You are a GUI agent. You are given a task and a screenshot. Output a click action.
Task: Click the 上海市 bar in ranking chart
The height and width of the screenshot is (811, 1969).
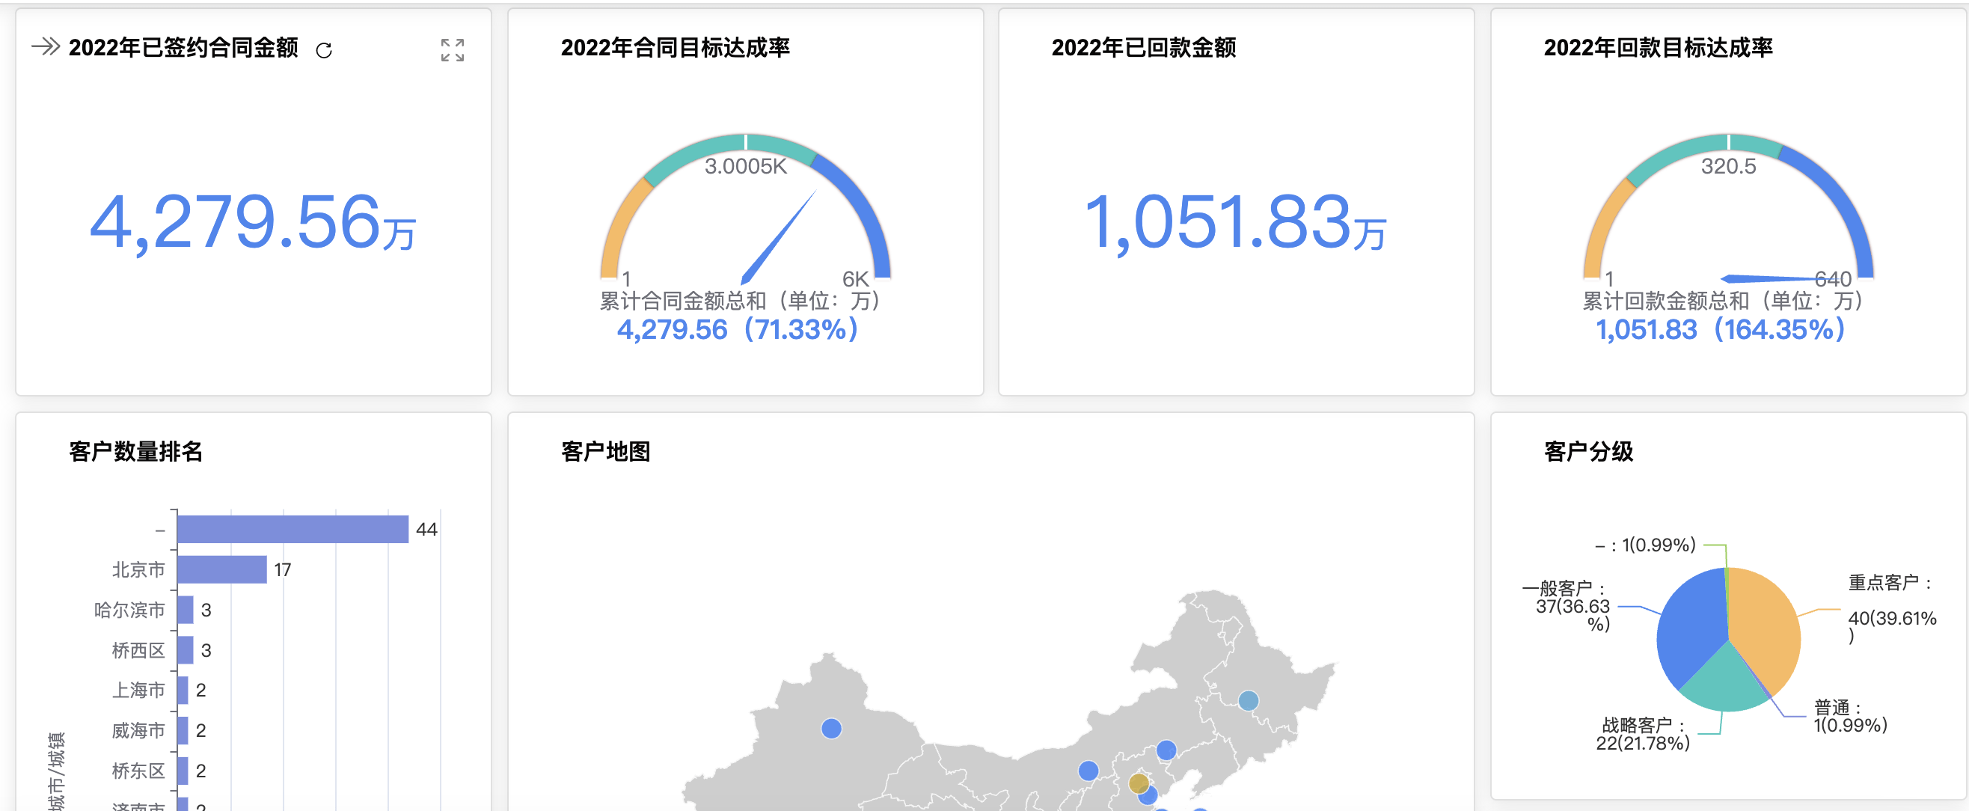point(183,691)
